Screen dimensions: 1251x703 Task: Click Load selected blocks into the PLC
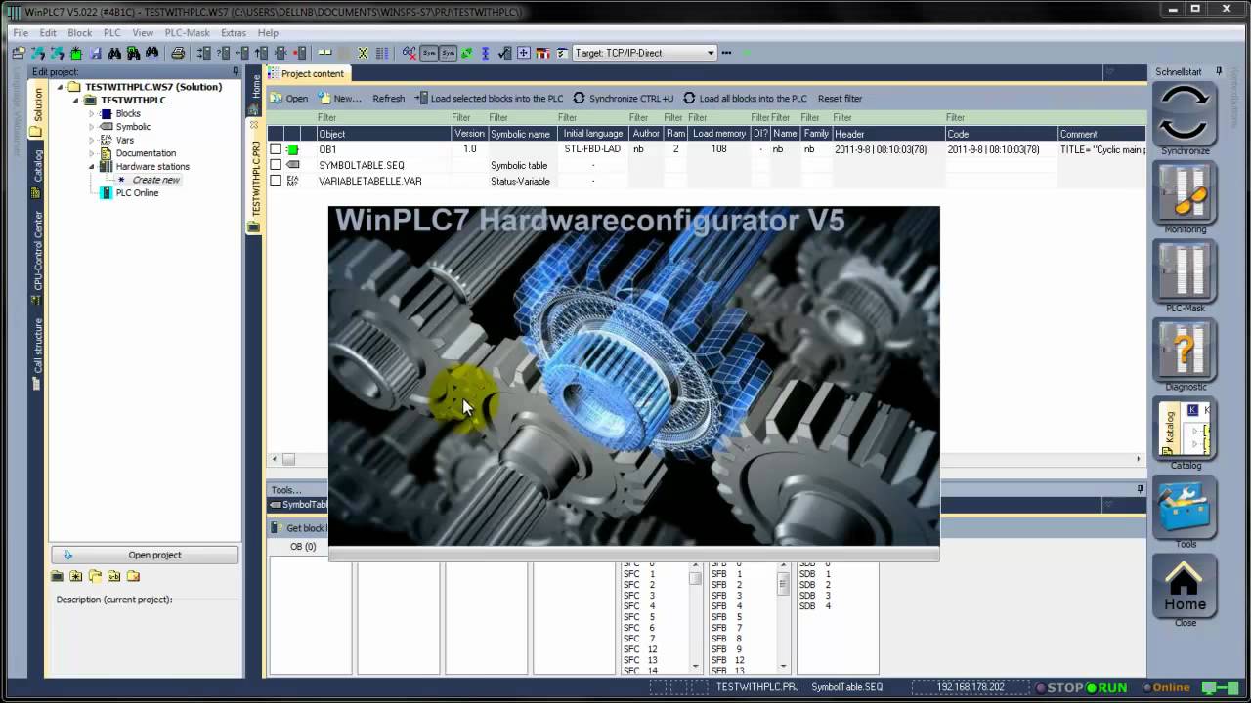point(490,98)
